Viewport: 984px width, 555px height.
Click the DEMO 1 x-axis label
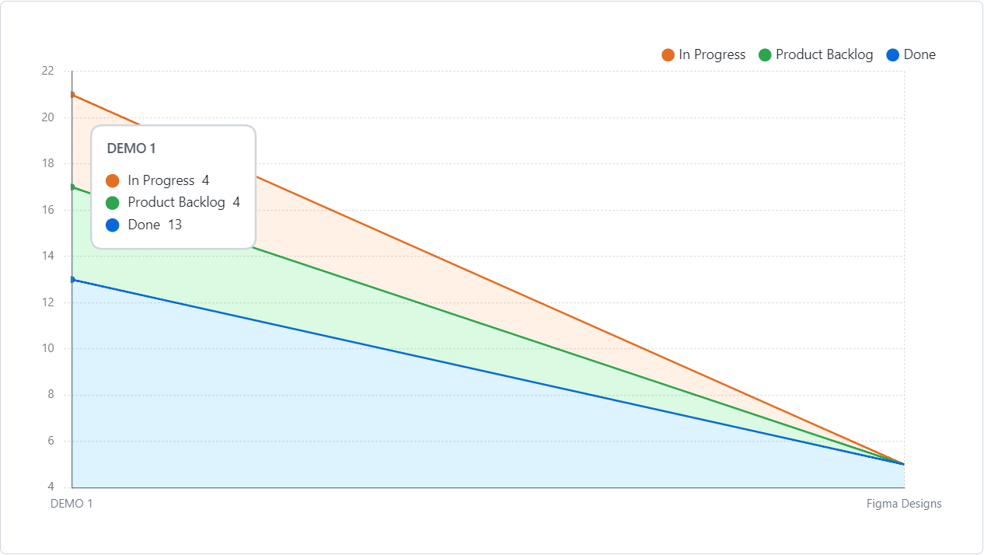point(72,504)
